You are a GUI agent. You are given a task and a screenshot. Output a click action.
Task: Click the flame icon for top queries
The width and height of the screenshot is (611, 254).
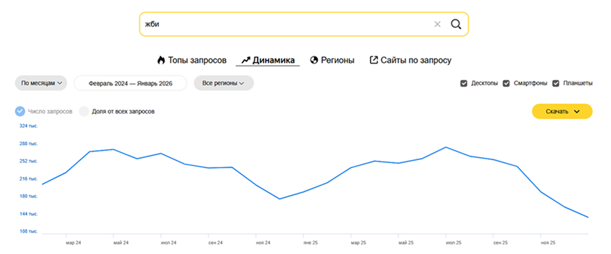(x=161, y=60)
